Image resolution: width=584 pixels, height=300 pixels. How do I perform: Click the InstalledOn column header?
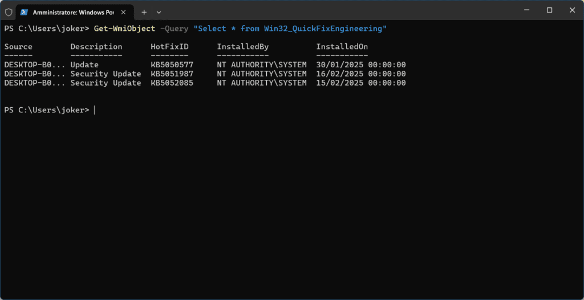pos(342,47)
